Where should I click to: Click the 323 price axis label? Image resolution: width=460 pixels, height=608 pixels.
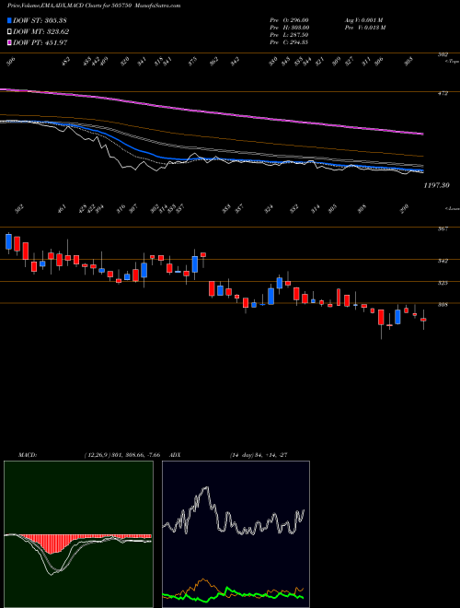443,283
